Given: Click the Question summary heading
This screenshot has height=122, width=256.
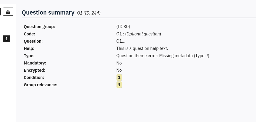Looking at the screenshot, I should (48, 12).
